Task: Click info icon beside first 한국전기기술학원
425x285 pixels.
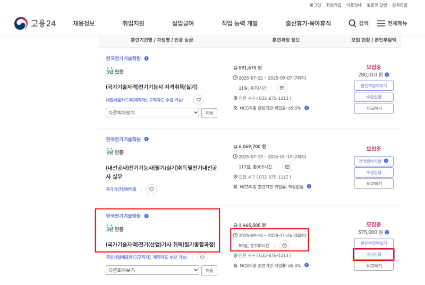Action: [147, 58]
